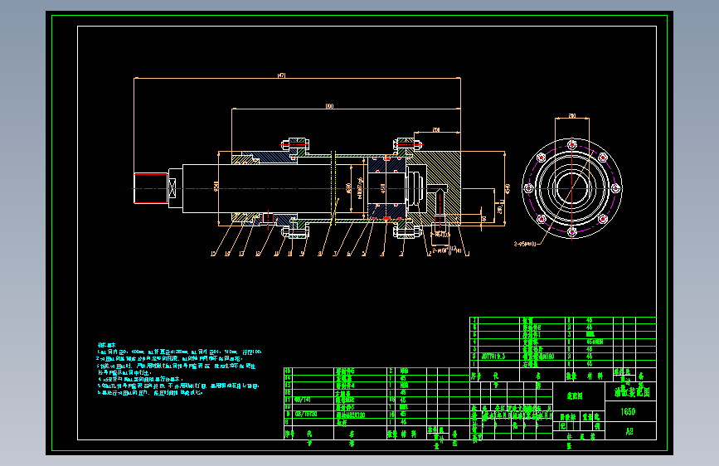This screenshot has width=719, height=466.
Task: Click the "1650" value in title block
Action: pyautogui.click(x=628, y=412)
